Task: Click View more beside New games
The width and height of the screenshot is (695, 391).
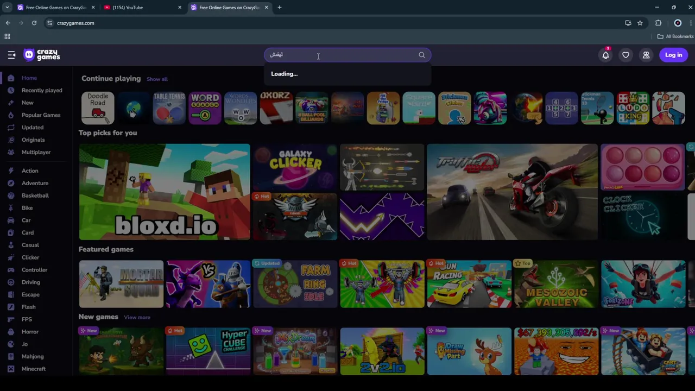Action: 137,317
